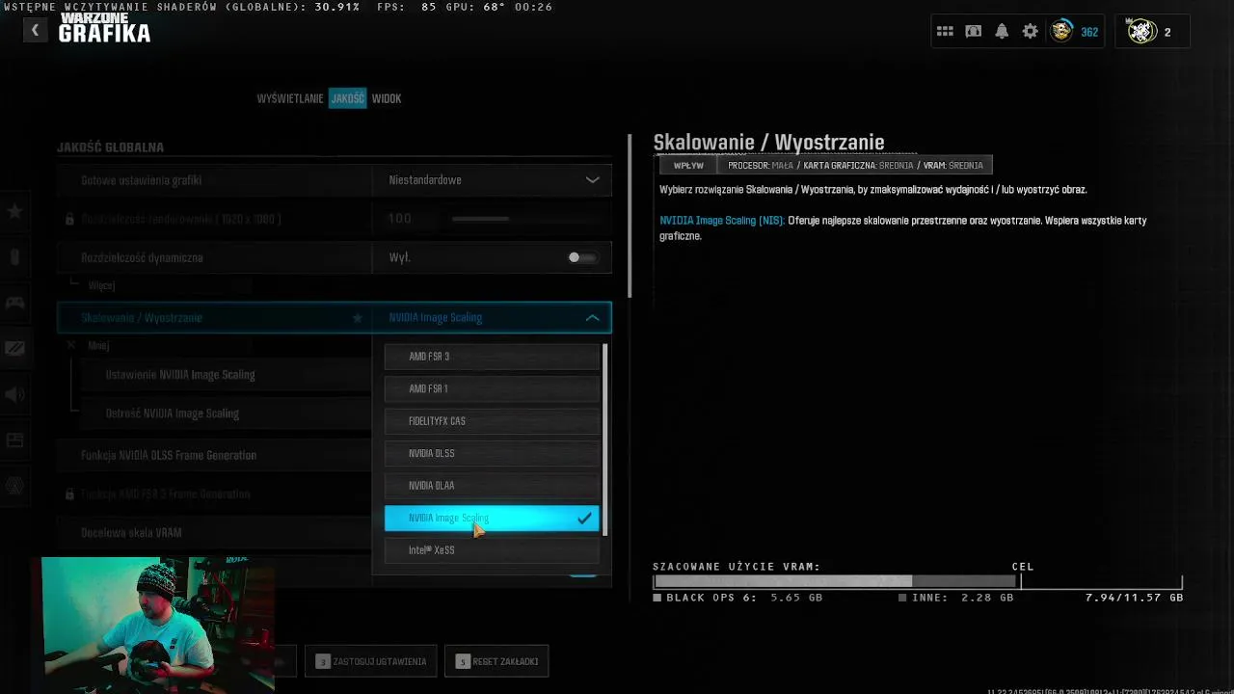Click Zastosuj ustawienia button
Image resolution: width=1234 pixels, height=694 pixels.
coord(371,661)
